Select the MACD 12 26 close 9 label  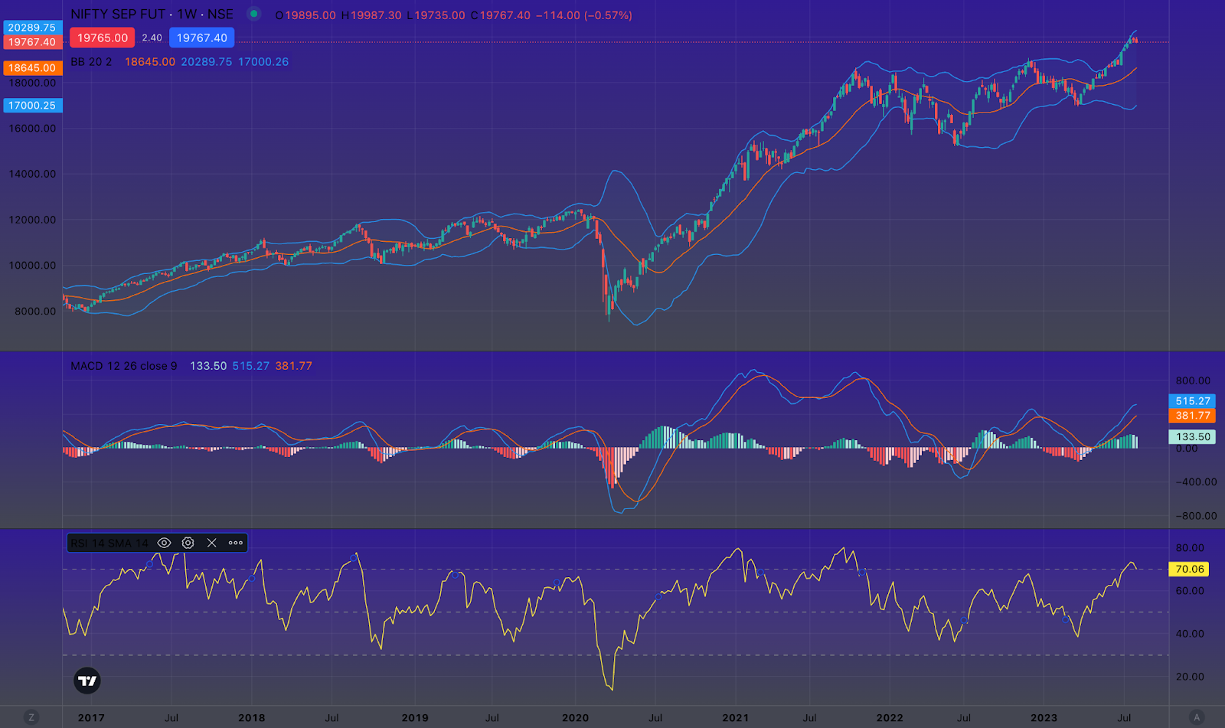(124, 366)
